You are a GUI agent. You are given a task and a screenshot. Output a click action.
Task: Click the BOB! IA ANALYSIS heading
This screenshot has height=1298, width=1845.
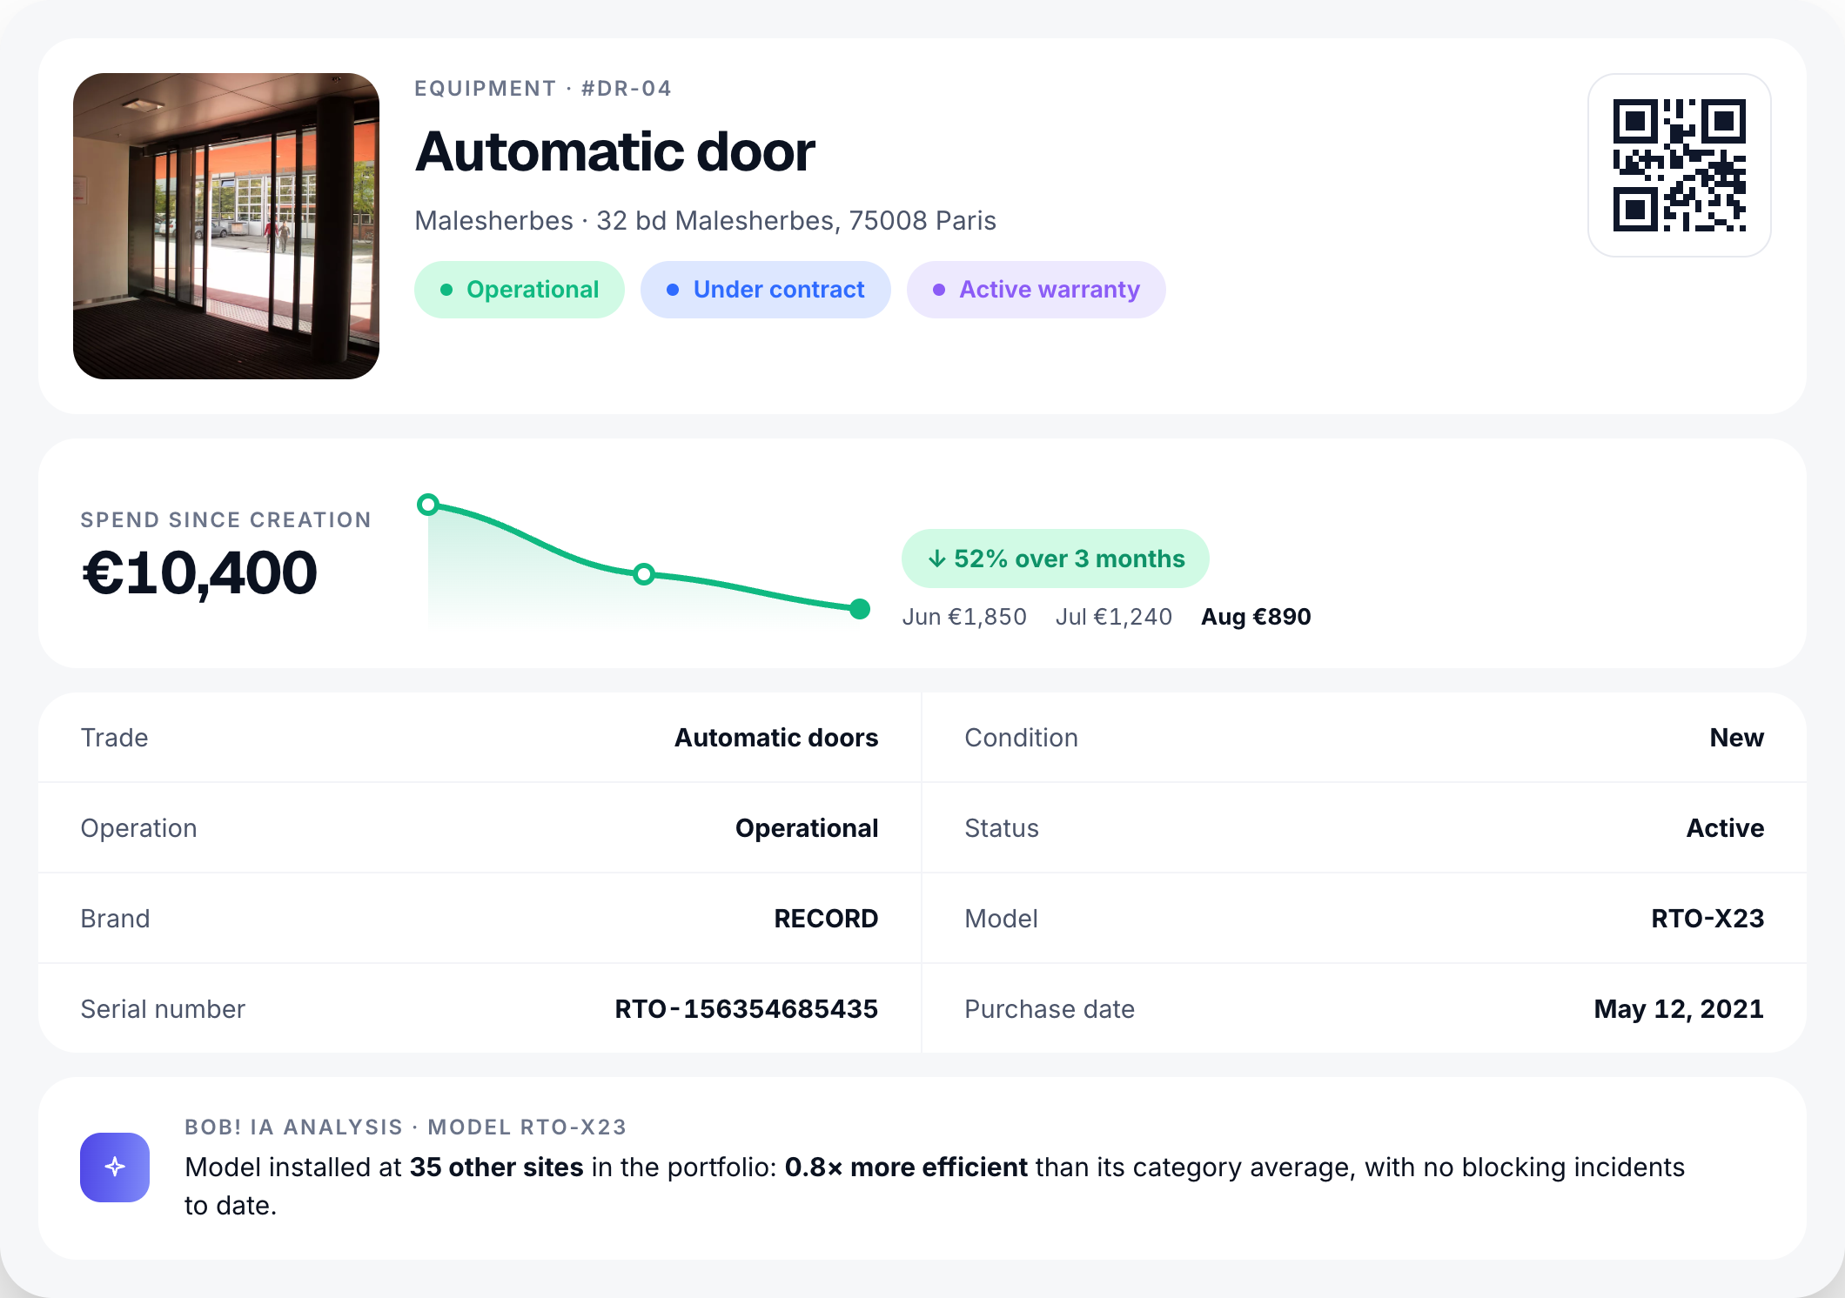406,1127
